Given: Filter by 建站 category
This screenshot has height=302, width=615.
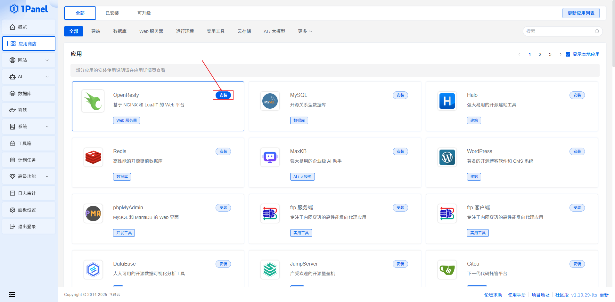Looking at the screenshot, I should click(x=96, y=31).
